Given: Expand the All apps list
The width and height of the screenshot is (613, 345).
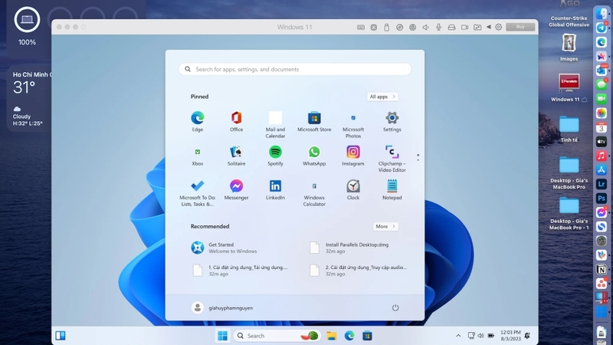Looking at the screenshot, I should [382, 97].
